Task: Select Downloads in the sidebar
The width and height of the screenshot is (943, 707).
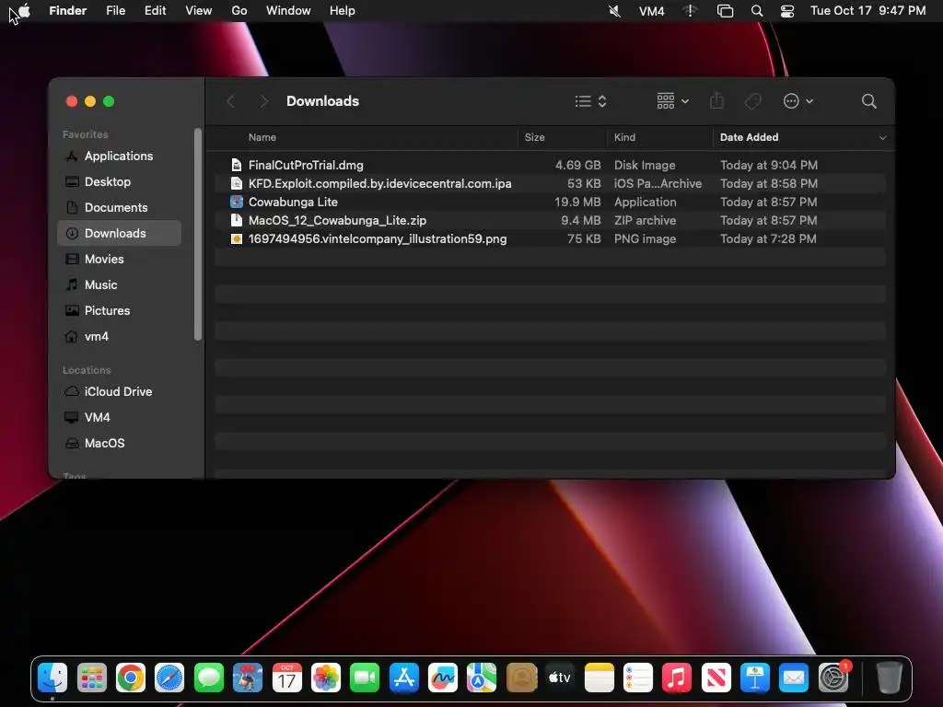Action: pos(119,233)
